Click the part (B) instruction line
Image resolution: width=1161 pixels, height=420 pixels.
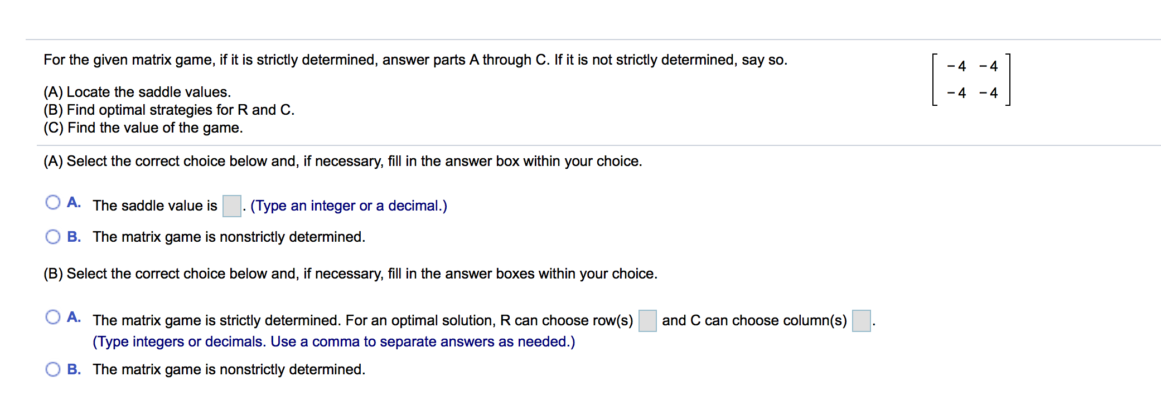coord(350,274)
